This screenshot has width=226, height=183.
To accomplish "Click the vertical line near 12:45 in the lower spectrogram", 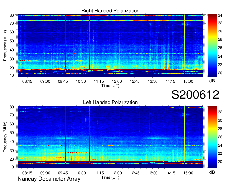I will (x=137, y=134).
